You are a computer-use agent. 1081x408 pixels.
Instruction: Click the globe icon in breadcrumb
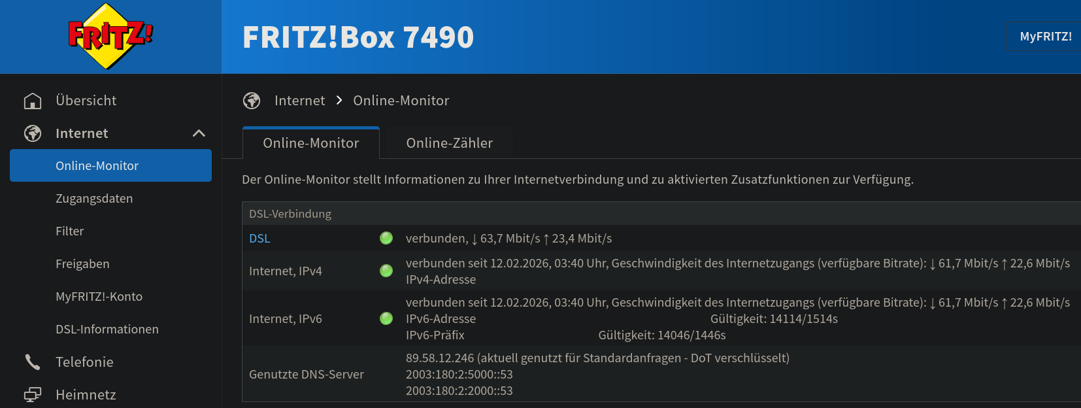coord(252,101)
